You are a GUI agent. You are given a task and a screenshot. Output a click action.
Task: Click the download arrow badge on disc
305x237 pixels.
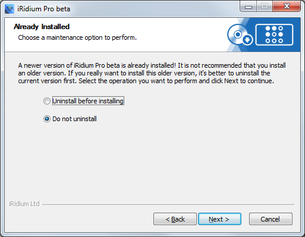[247, 40]
